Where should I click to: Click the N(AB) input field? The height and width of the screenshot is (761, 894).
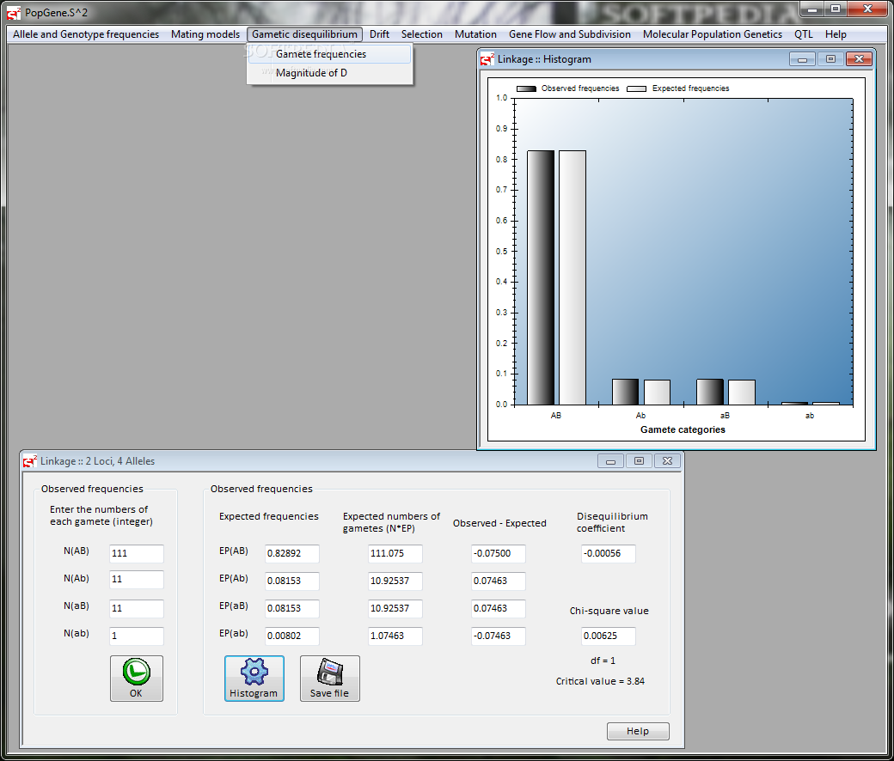(x=137, y=553)
